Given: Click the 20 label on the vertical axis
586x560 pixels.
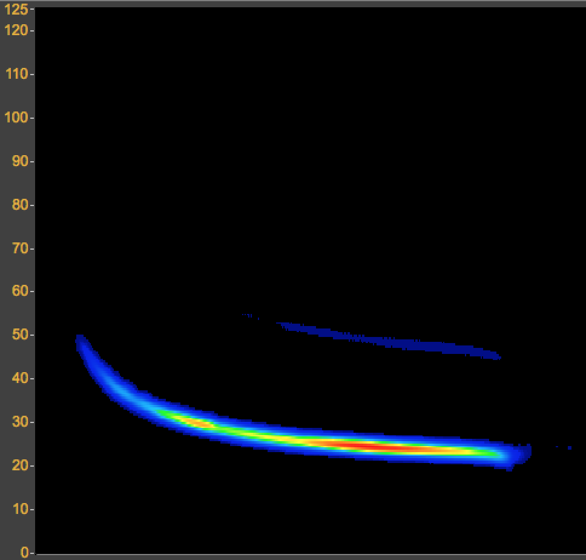Looking at the screenshot, I should [19, 465].
